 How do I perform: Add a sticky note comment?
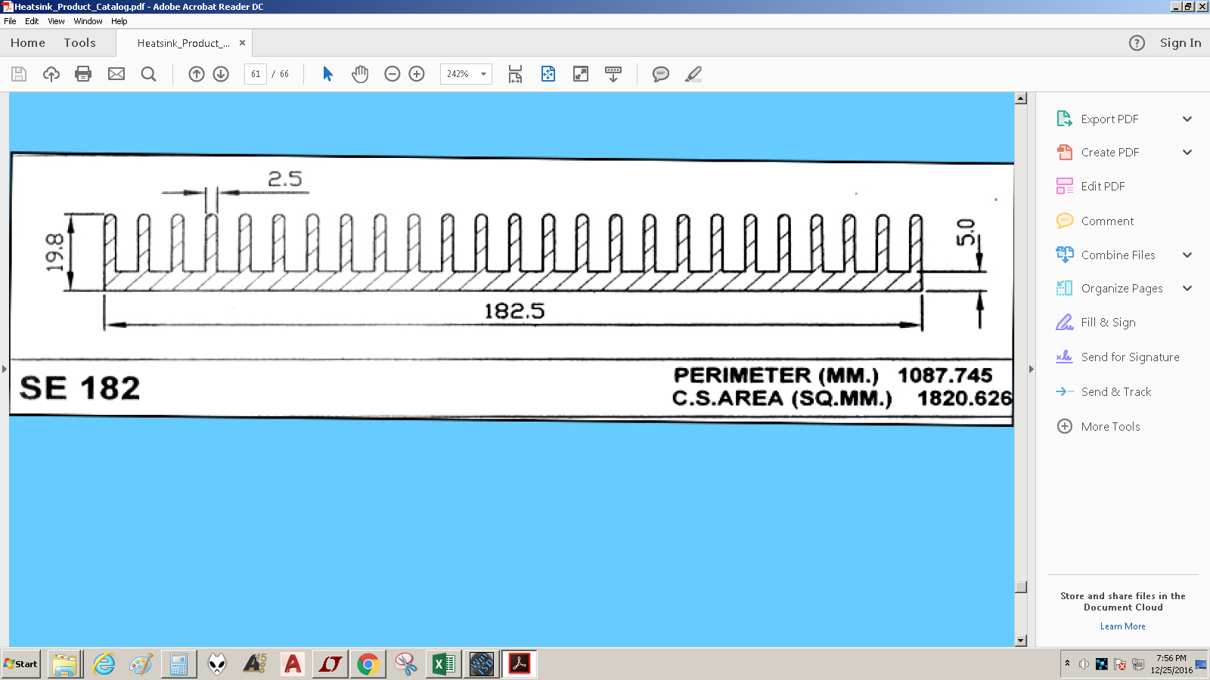pos(661,74)
